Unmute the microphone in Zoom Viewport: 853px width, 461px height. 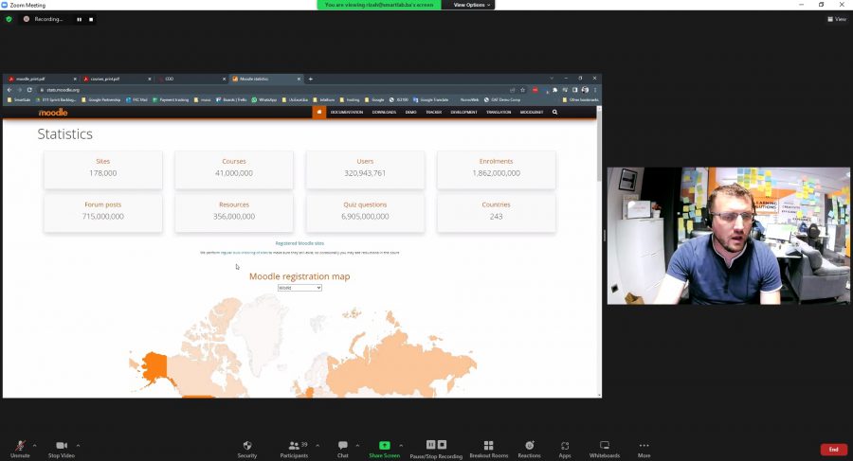click(x=20, y=449)
